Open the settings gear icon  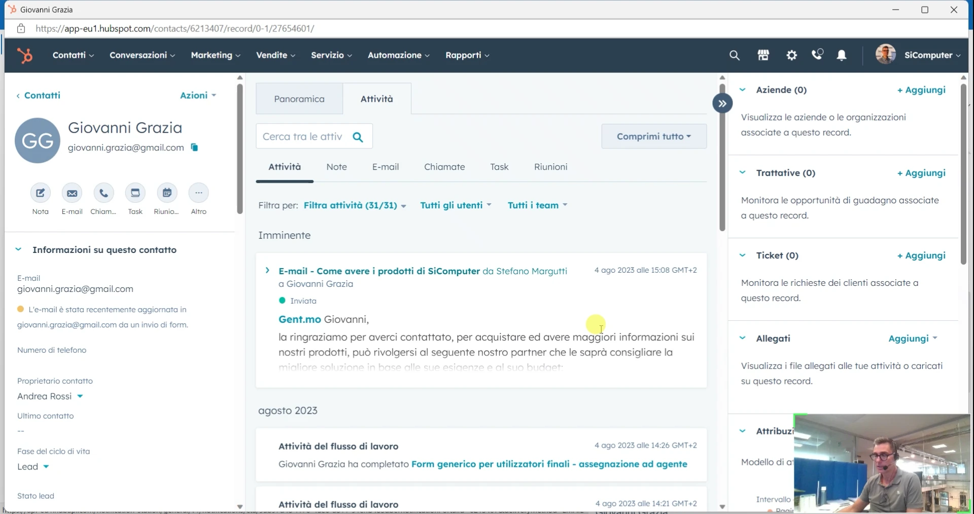[791, 55]
